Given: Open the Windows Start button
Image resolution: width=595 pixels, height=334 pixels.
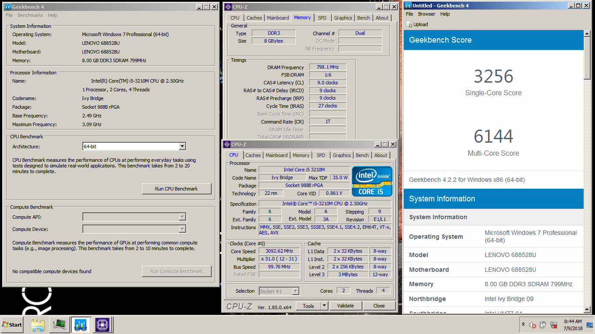Looking at the screenshot, I should click(x=12, y=324).
